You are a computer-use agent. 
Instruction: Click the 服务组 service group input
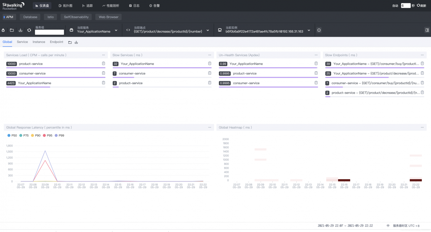click(x=49, y=32)
